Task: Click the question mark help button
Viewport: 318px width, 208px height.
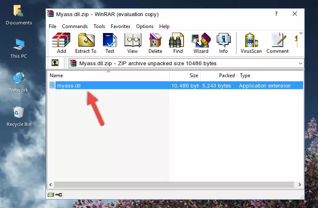Action: (x=276, y=14)
